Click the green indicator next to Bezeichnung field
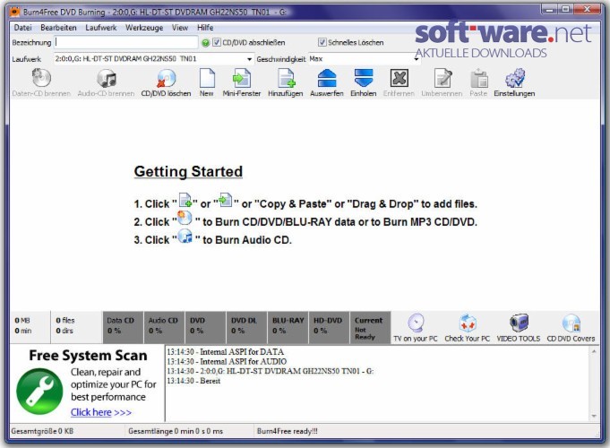 coord(205,43)
